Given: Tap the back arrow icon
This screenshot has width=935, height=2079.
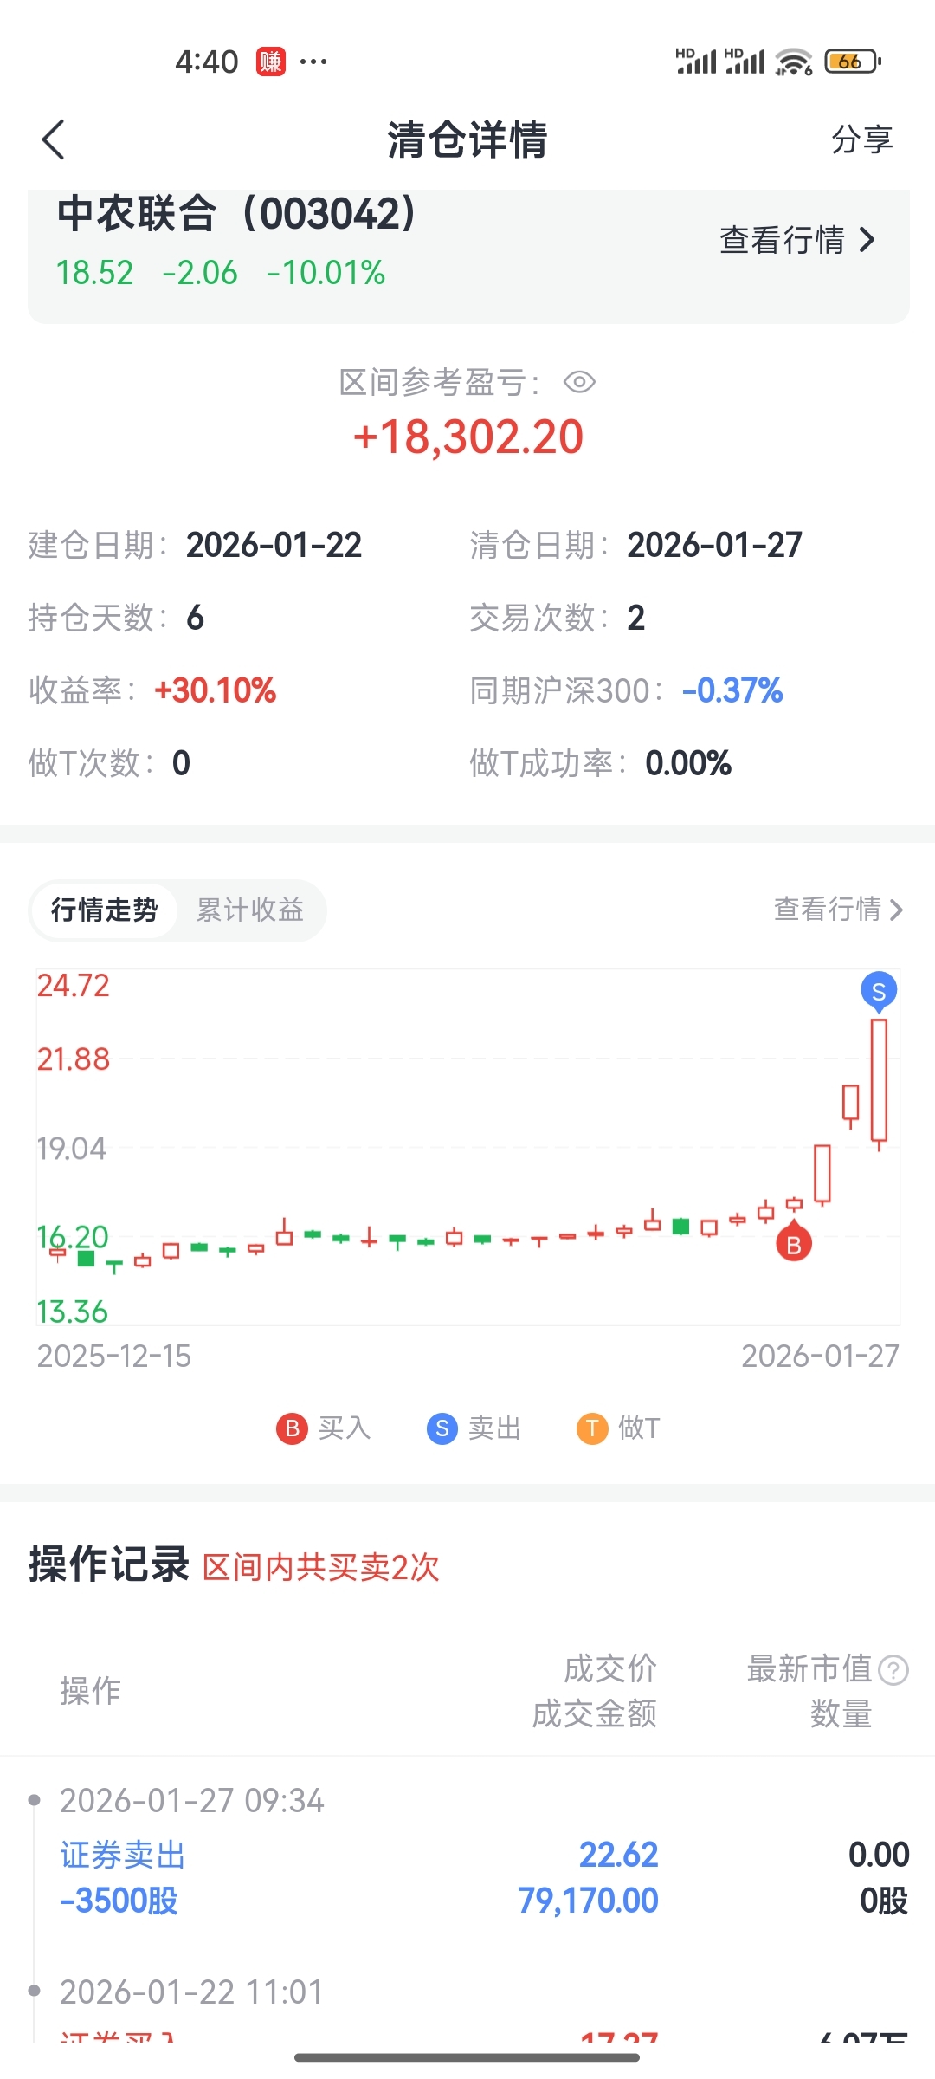Looking at the screenshot, I should pyautogui.click(x=54, y=139).
